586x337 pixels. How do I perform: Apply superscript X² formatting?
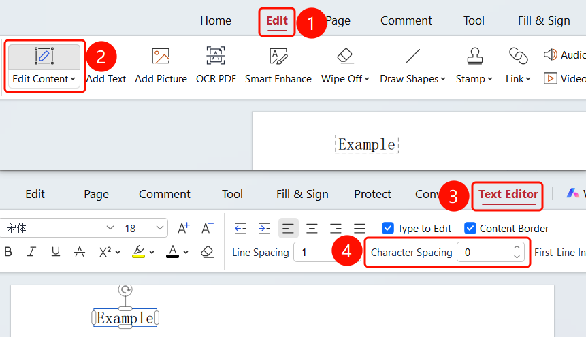105,252
